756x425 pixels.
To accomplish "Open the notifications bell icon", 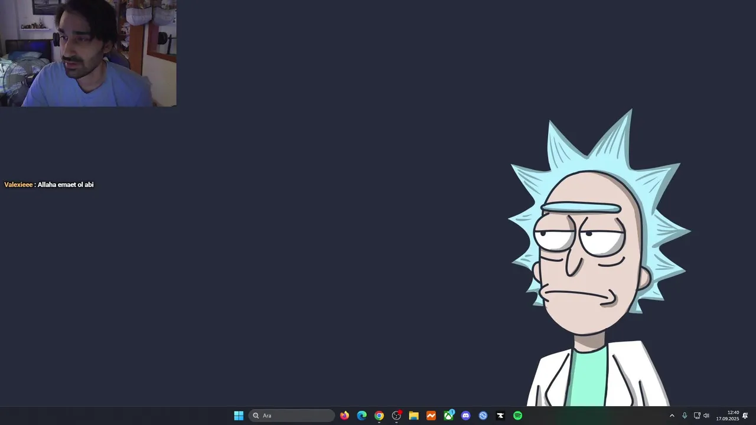I will tap(745, 416).
